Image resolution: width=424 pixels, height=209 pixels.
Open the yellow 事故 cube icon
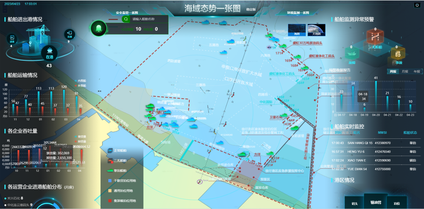tap(398, 55)
